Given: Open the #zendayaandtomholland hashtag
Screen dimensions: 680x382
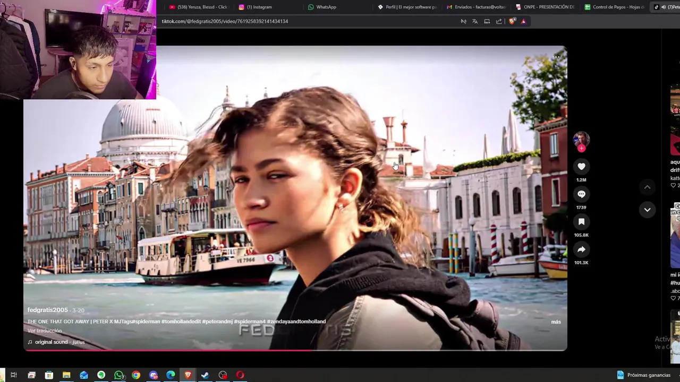Looking at the screenshot, I should [x=296, y=322].
